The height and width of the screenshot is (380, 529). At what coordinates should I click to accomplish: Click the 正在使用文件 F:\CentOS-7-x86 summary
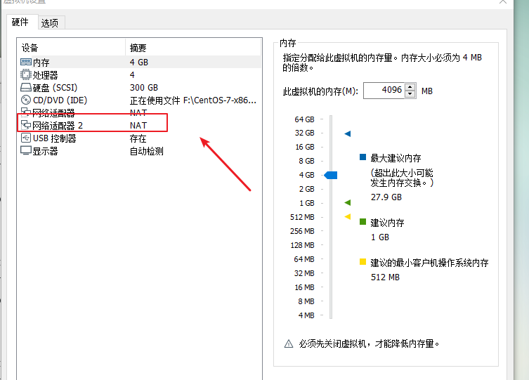tap(193, 100)
